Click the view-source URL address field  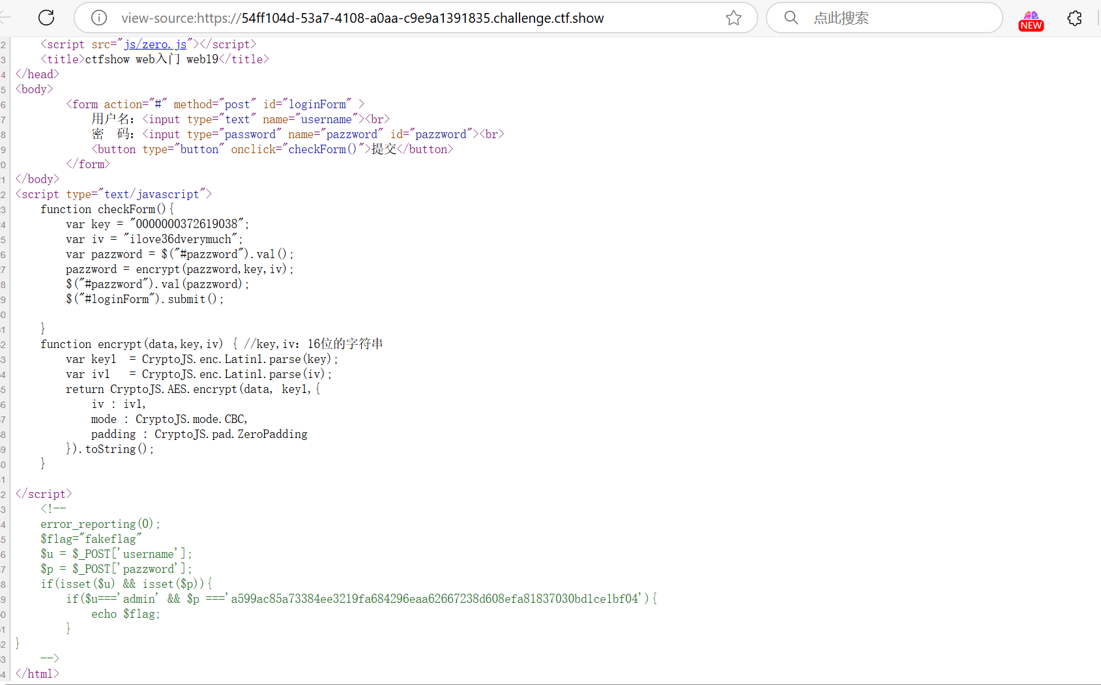pyautogui.click(x=416, y=18)
